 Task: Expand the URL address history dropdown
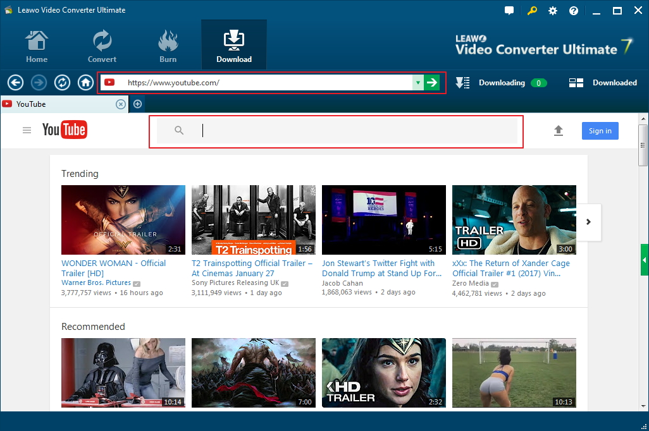pos(417,83)
